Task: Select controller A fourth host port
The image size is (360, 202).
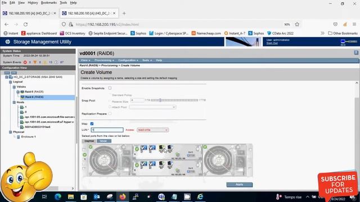Action: click(x=170, y=148)
